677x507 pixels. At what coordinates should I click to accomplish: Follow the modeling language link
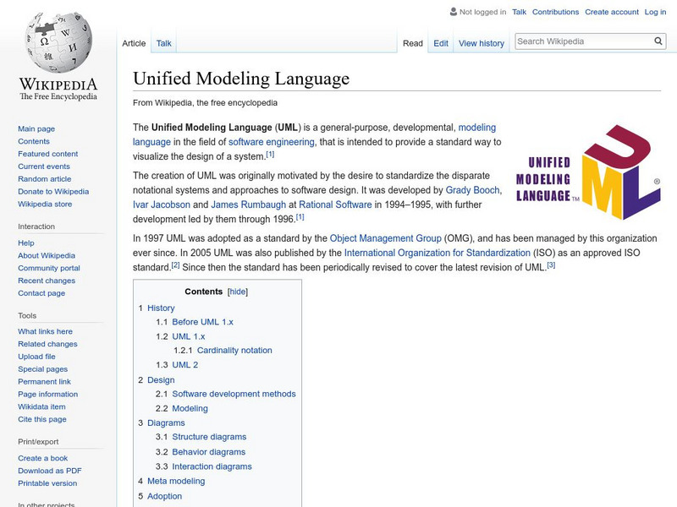pos(477,128)
